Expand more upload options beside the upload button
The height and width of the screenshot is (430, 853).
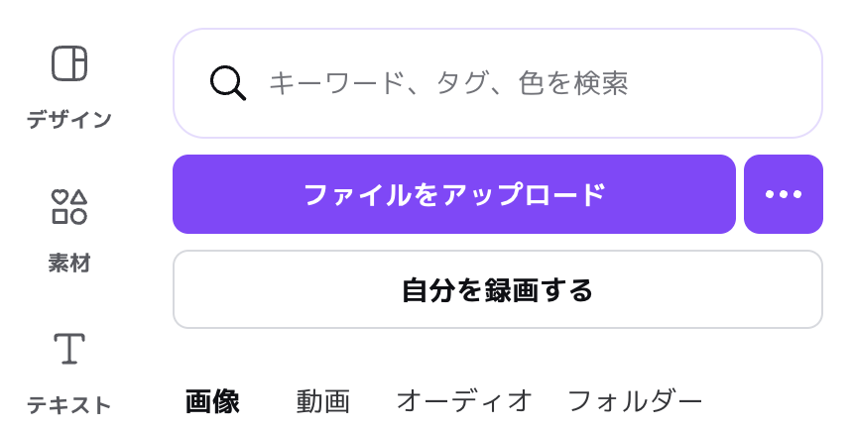[783, 194]
